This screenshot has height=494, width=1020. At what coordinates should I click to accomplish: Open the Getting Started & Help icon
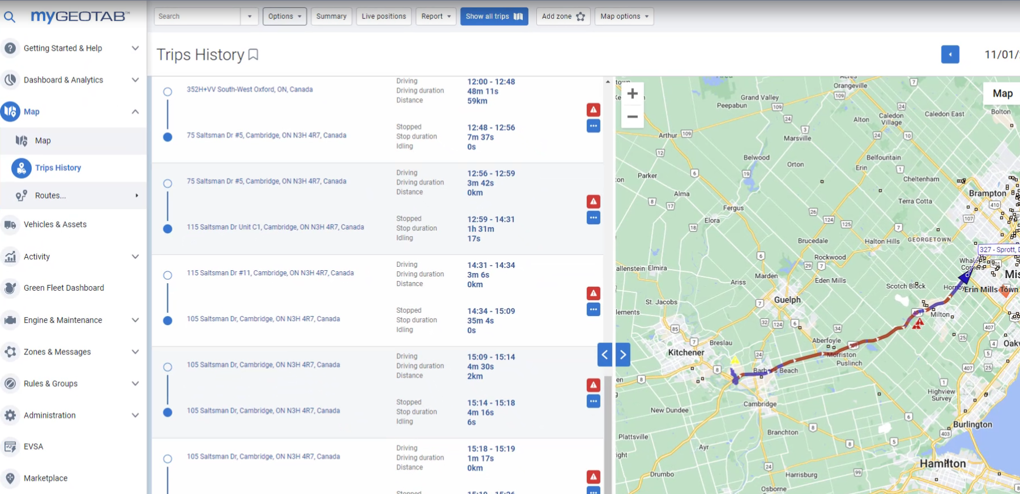click(x=10, y=48)
